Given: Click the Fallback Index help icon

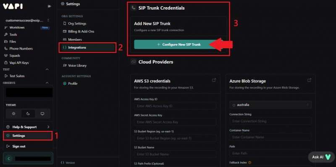Looking at the screenshot, I should pos(249,162).
